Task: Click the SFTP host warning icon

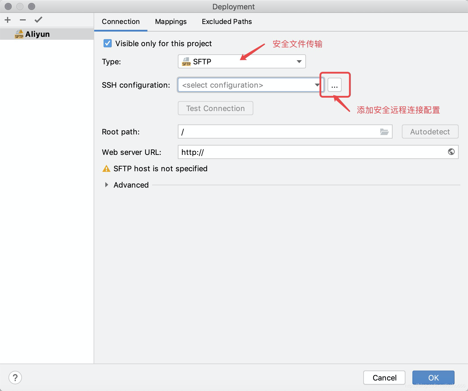Action: point(106,169)
